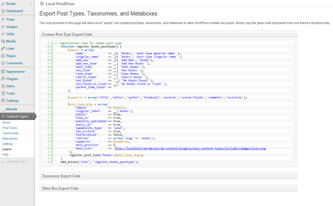Click the Plugins plug icon
Viewport: 333px width, 206px height.
[x=3, y=79]
